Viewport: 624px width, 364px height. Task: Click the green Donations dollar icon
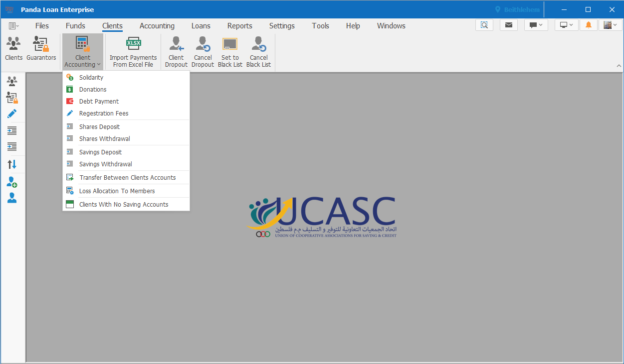pos(70,89)
